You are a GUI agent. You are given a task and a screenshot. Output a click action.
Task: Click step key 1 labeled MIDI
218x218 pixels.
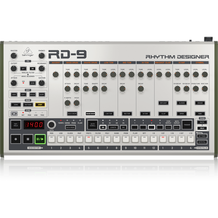point(51,139)
